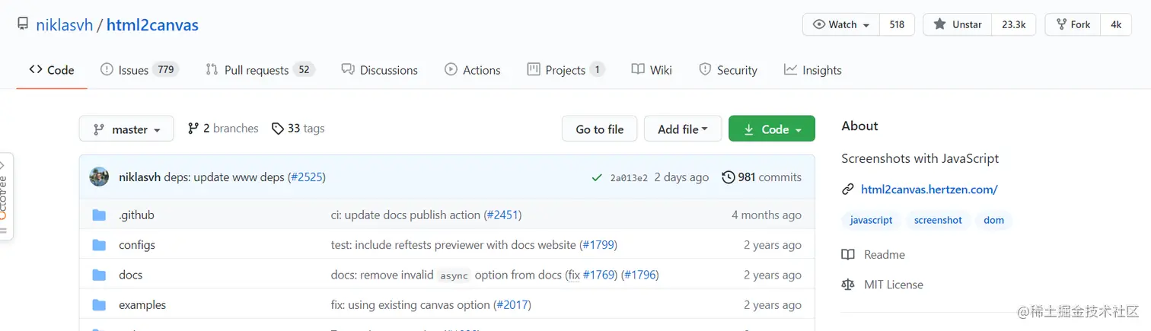Expand the green Code download dropdown
1151x331 pixels.
(771, 129)
